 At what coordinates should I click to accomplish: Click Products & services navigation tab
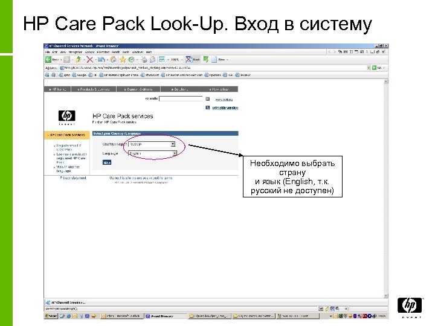click(94, 89)
